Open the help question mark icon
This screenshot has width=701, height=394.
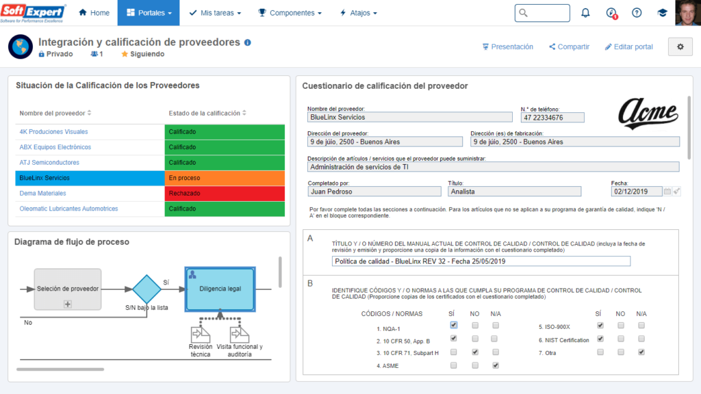(x=637, y=13)
